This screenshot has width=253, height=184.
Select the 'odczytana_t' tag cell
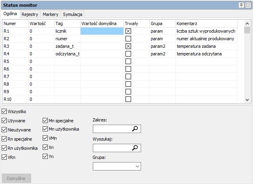[67, 54]
